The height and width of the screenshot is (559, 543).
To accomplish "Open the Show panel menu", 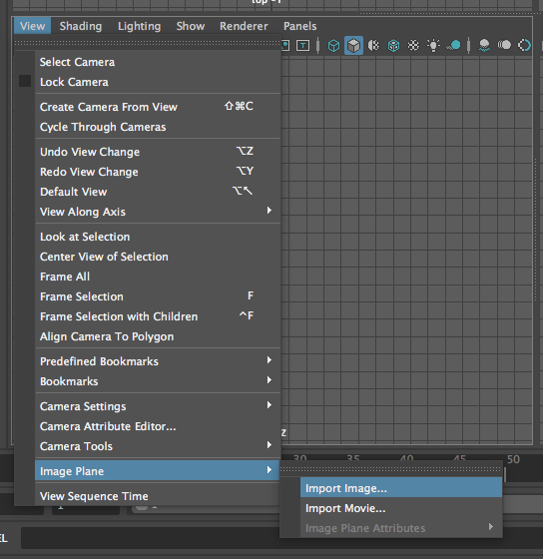I will [191, 26].
